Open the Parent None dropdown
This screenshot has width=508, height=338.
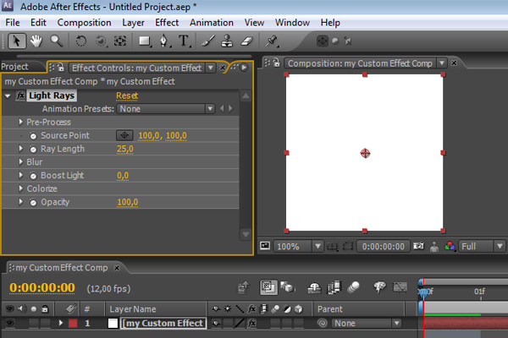click(x=367, y=323)
